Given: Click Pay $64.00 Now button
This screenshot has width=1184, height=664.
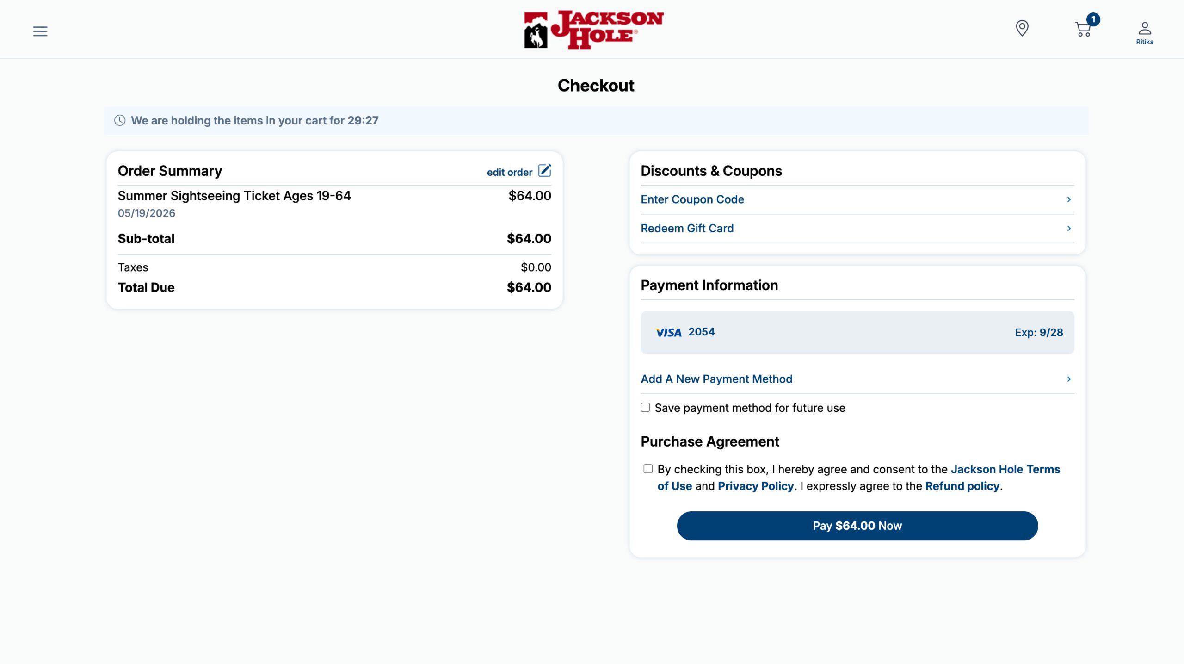Looking at the screenshot, I should 857,526.
